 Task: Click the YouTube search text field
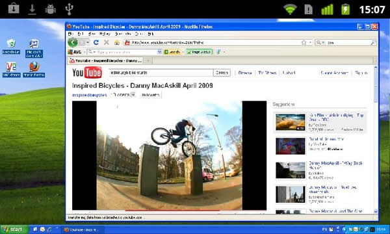161,73
